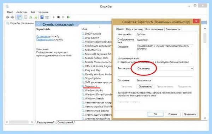
Task: Select the Агент защиты сетевого service row
Action: [96, 115]
